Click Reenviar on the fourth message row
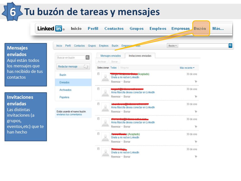The height and width of the screenshot is (181, 241). point(116,127)
